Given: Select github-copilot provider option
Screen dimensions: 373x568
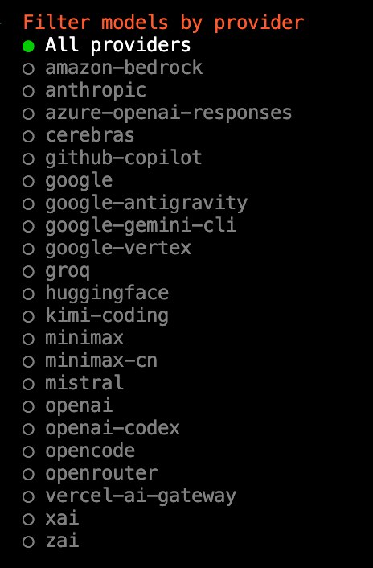Looking at the screenshot, I should 113,158.
